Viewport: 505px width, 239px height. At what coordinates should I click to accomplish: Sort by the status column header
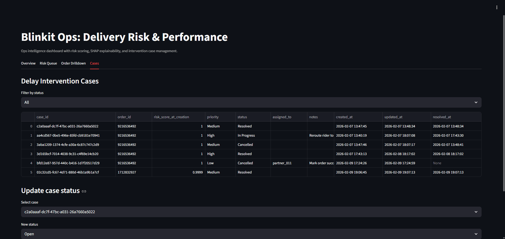(253, 117)
